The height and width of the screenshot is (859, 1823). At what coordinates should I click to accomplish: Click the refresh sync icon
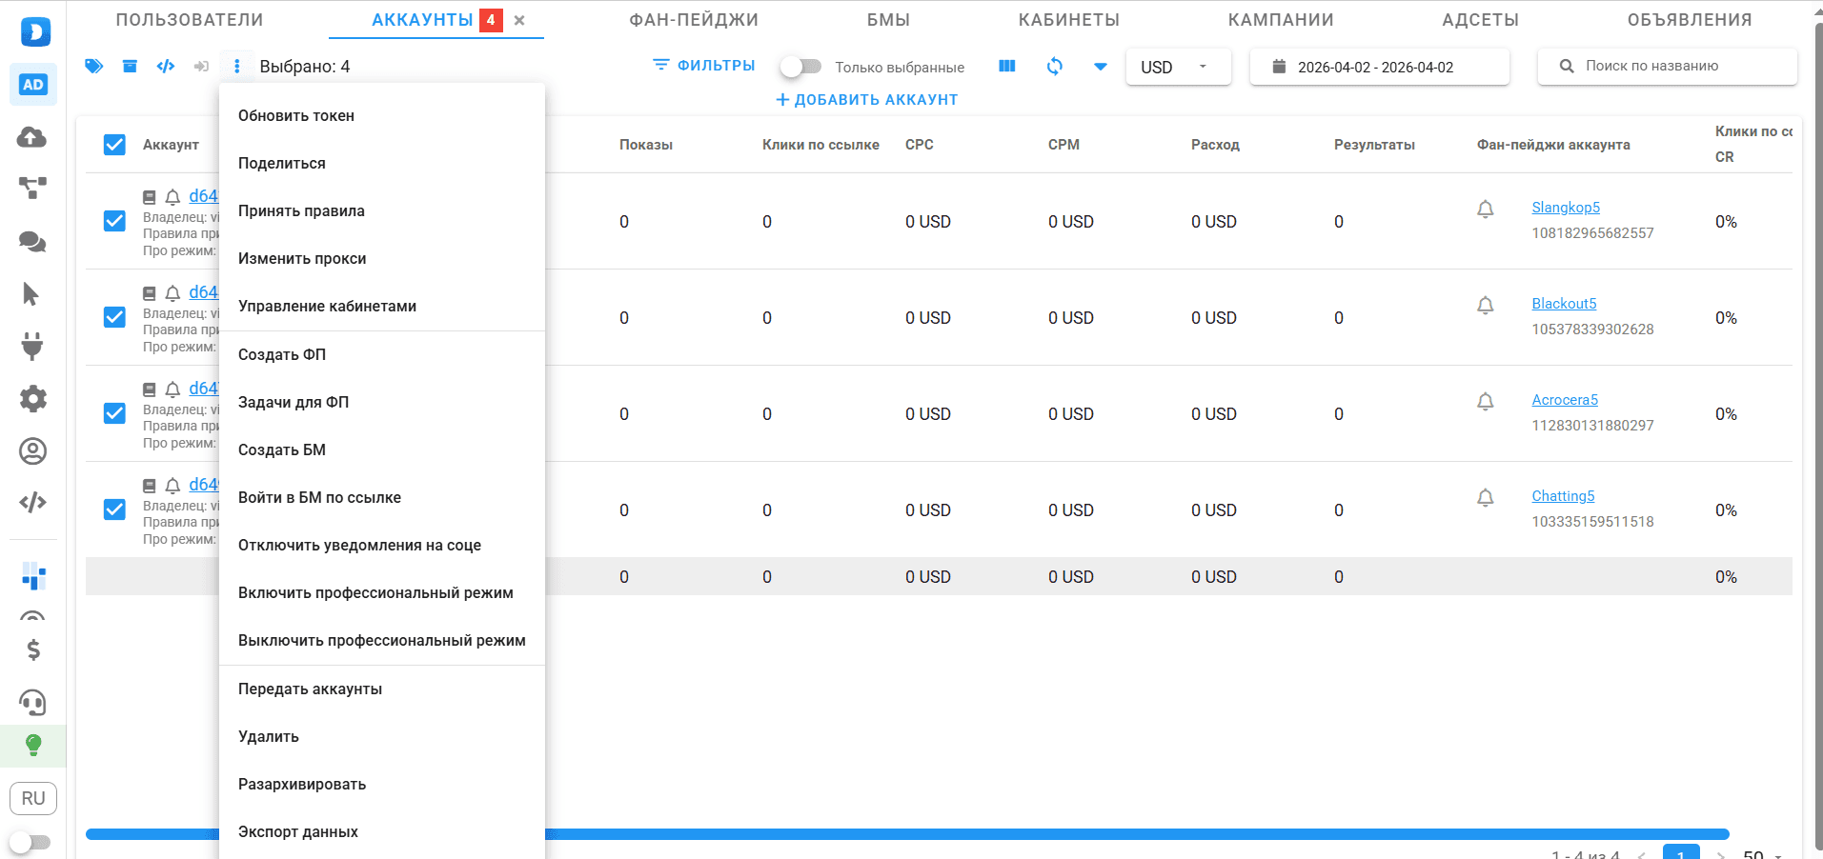point(1054,66)
